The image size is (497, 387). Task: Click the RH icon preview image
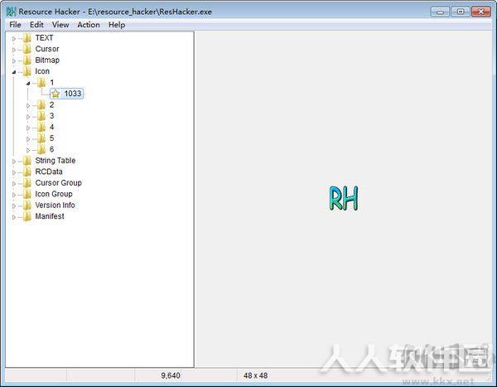click(344, 198)
